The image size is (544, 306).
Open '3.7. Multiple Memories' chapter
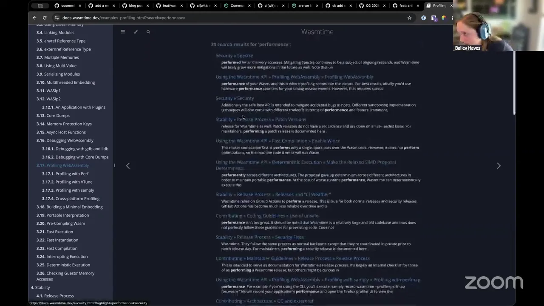(57, 57)
